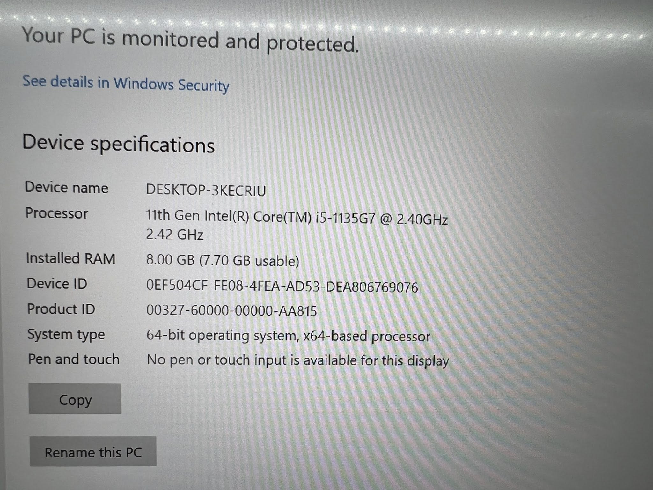This screenshot has width=653, height=490.
Task: Open See details in Windows Security link
Action: tap(126, 84)
